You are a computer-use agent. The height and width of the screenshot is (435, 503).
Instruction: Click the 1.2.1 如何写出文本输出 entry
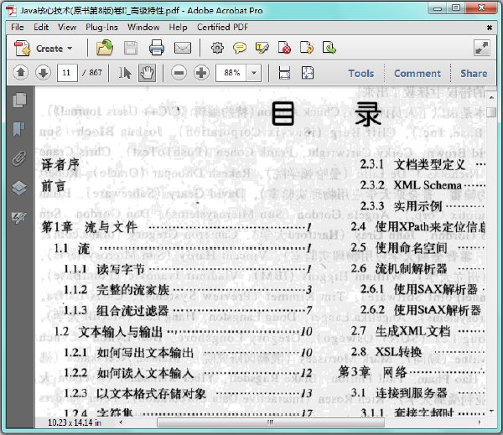point(188,352)
